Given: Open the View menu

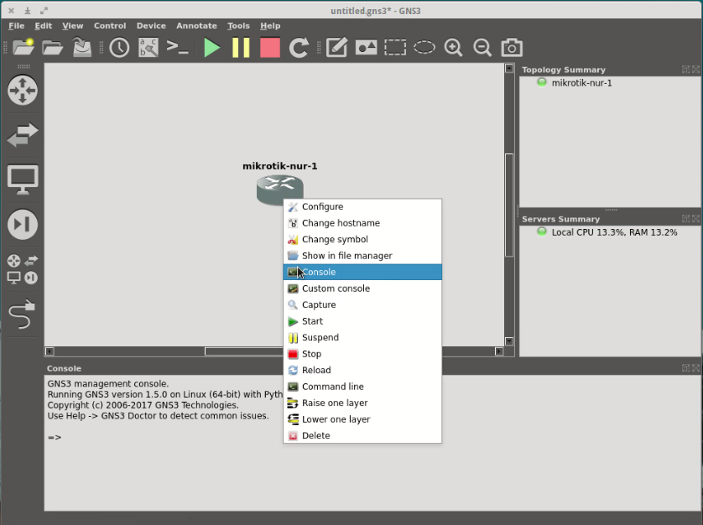Looking at the screenshot, I should coord(73,25).
